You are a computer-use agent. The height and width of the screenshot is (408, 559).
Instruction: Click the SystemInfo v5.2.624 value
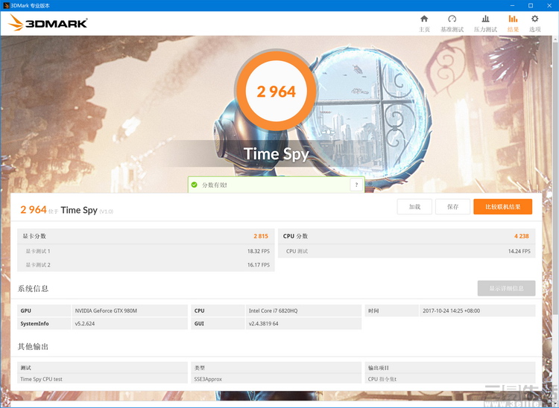(x=85, y=324)
